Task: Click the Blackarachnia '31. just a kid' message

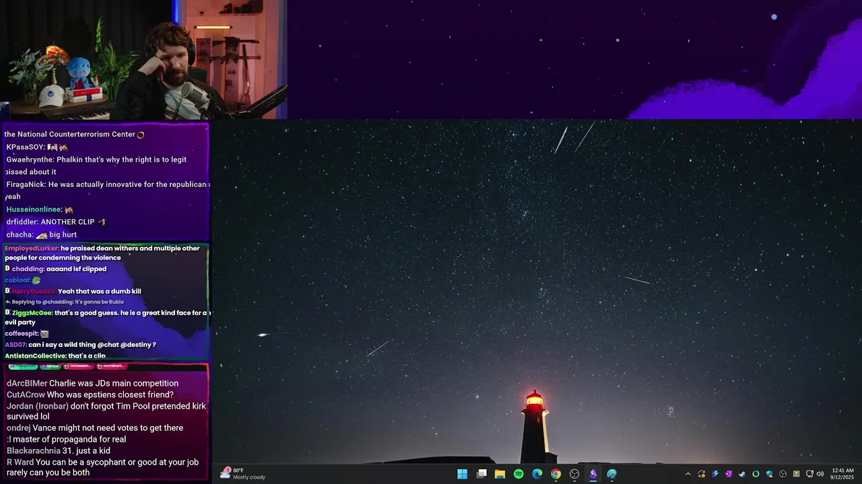Action: click(59, 450)
